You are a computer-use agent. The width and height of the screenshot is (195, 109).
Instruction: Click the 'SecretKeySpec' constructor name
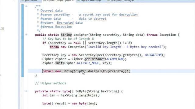(91, 55)
